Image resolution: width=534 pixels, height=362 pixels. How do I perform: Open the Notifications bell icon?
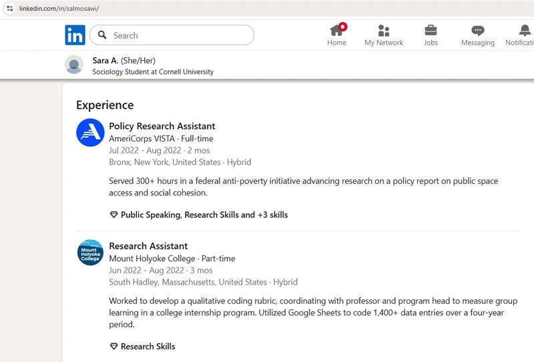[x=525, y=31]
